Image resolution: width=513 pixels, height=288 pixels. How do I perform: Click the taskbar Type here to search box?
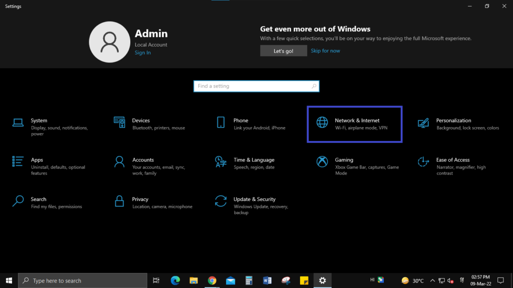coord(83,280)
